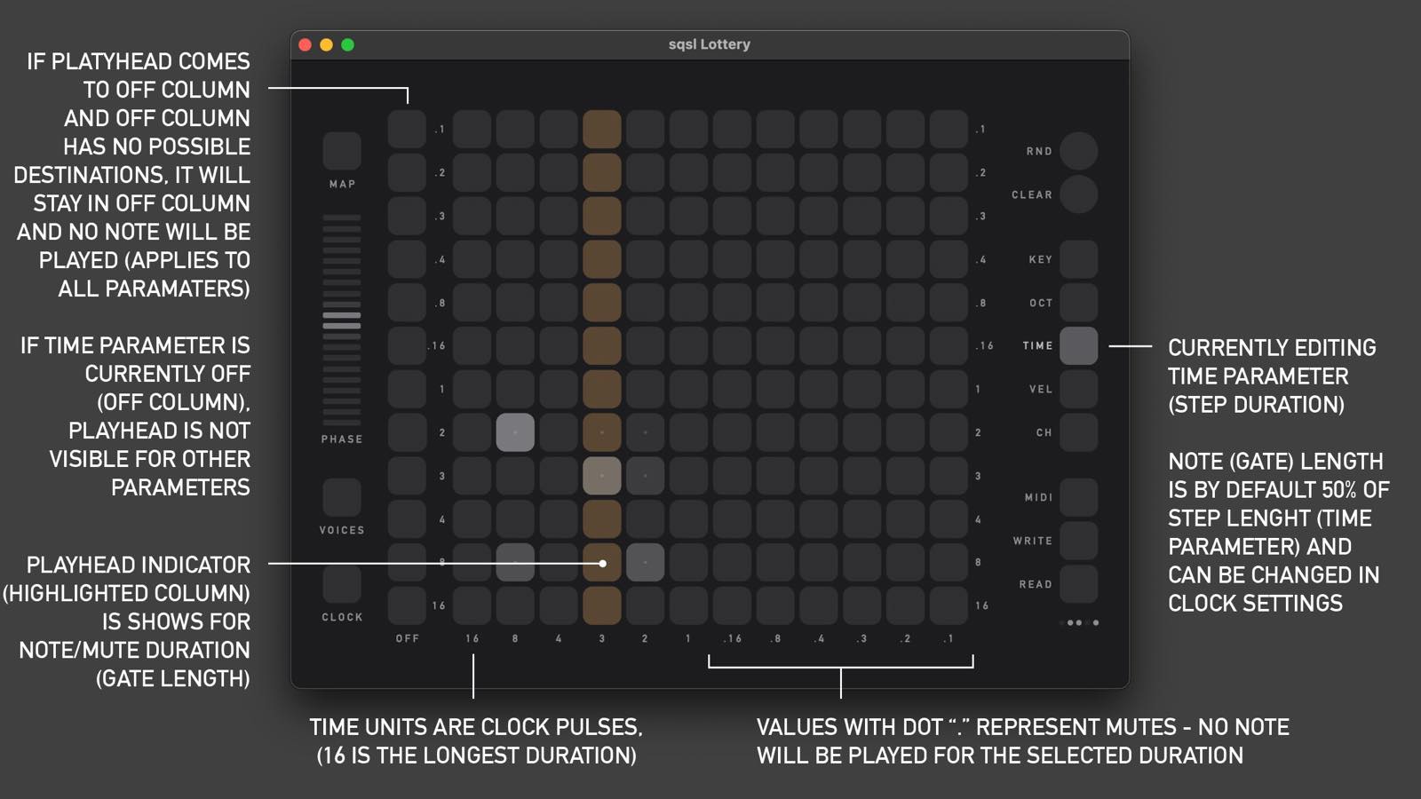
Task: Toggle the READ button
Action: pyautogui.click(x=1079, y=584)
